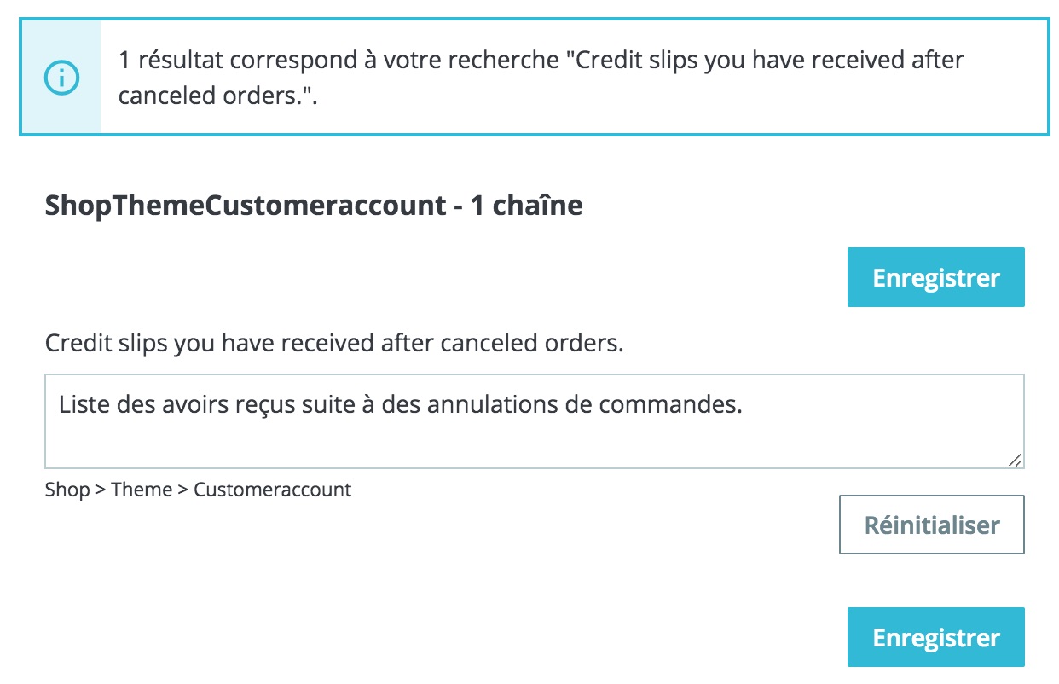
Task: Click the info icon in the alert banner
Action: (x=61, y=78)
